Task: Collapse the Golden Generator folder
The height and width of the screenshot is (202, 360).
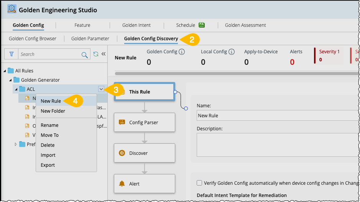Action: 11,80
